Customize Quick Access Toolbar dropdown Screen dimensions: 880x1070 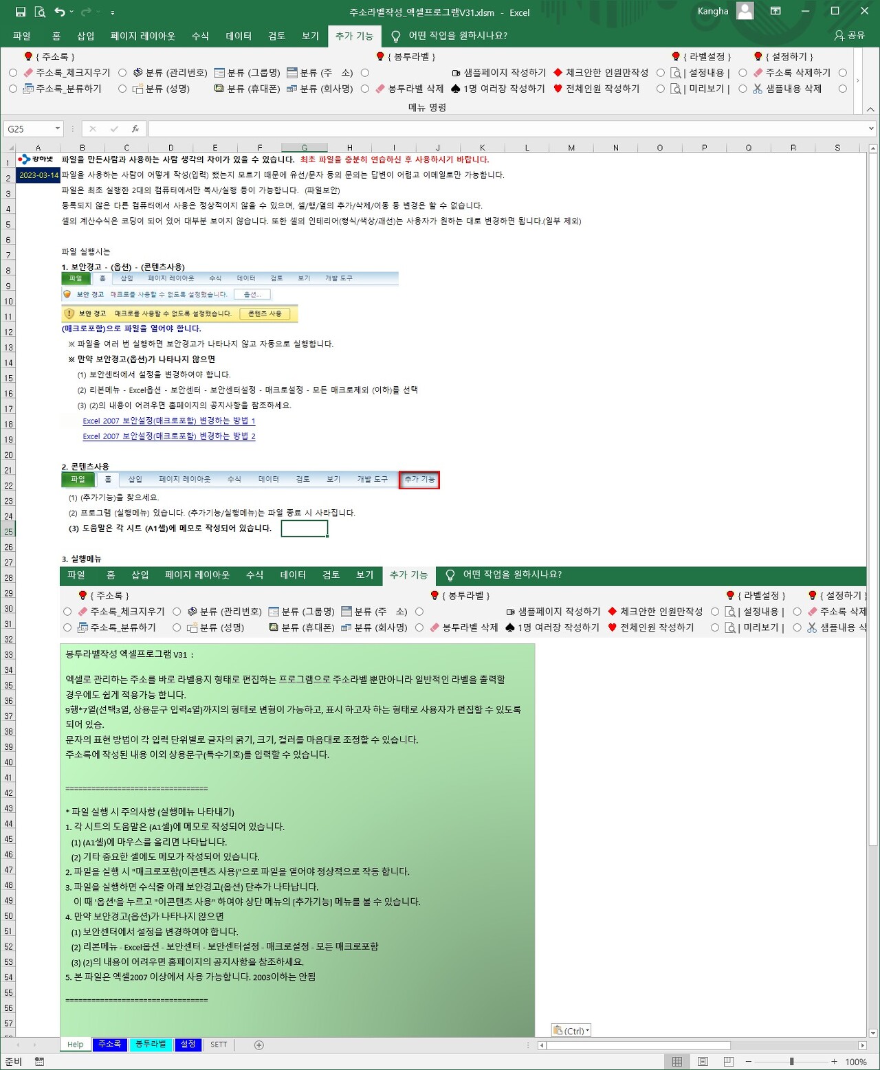point(113,12)
